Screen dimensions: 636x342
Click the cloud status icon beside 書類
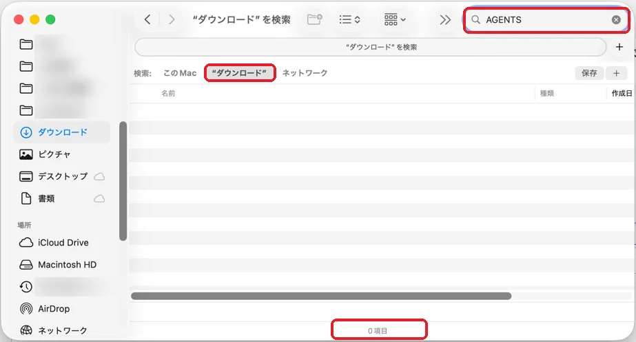point(99,199)
